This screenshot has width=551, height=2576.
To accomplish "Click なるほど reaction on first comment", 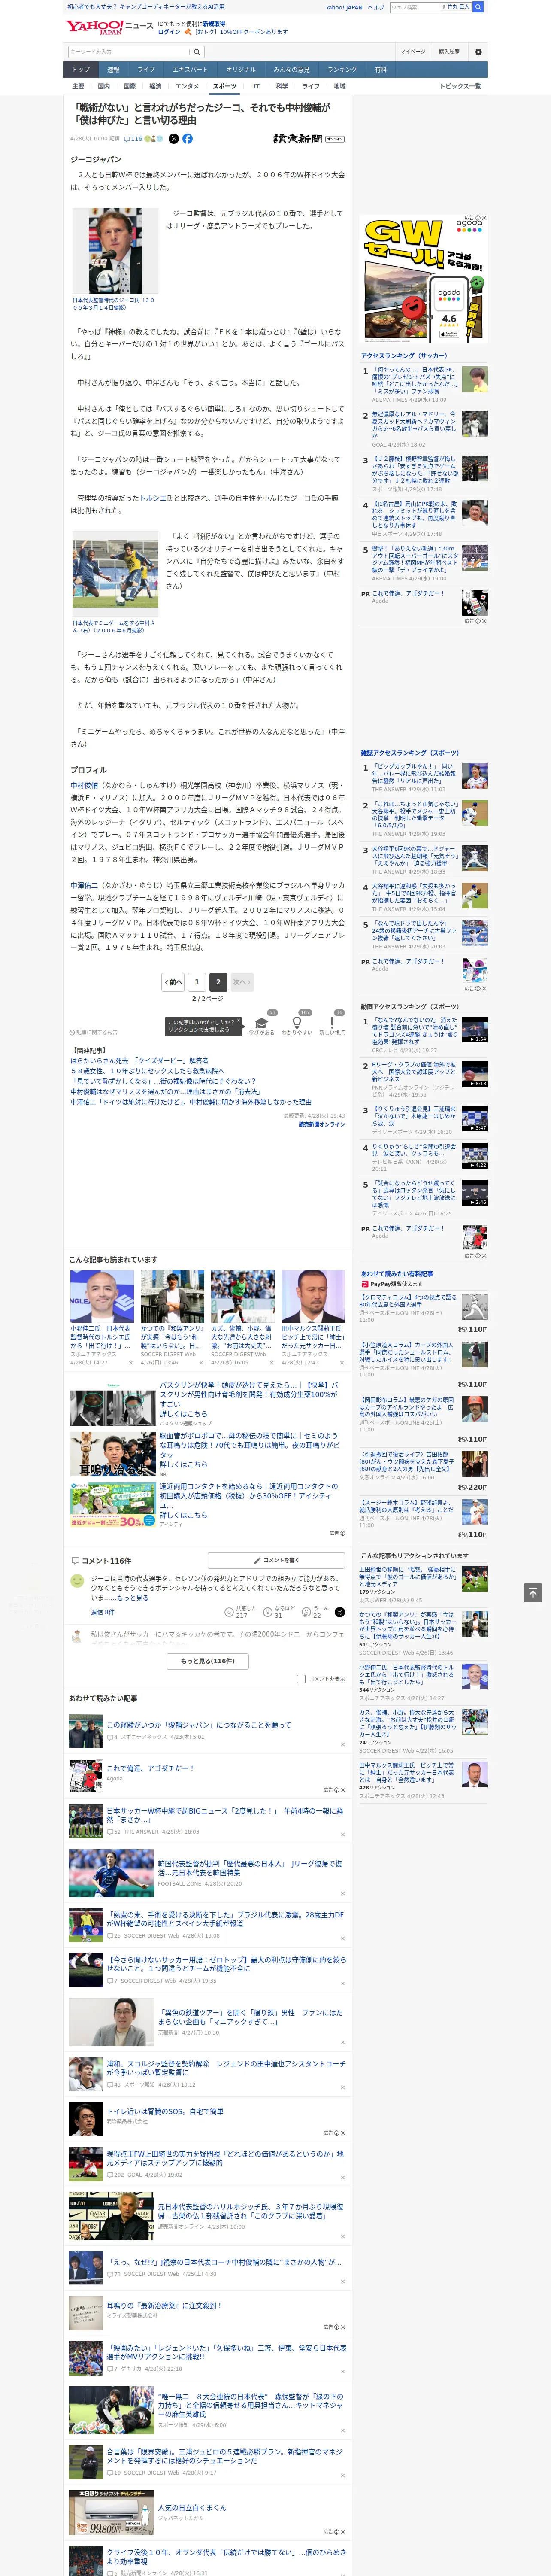I will pyautogui.click(x=279, y=1613).
